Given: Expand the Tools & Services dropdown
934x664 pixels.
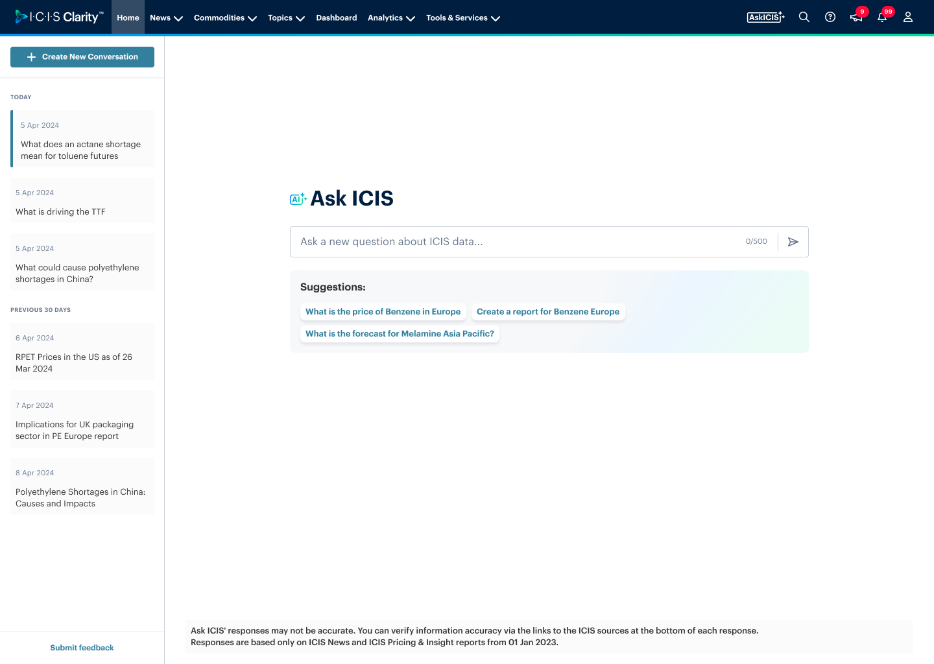Looking at the screenshot, I should (462, 18).
